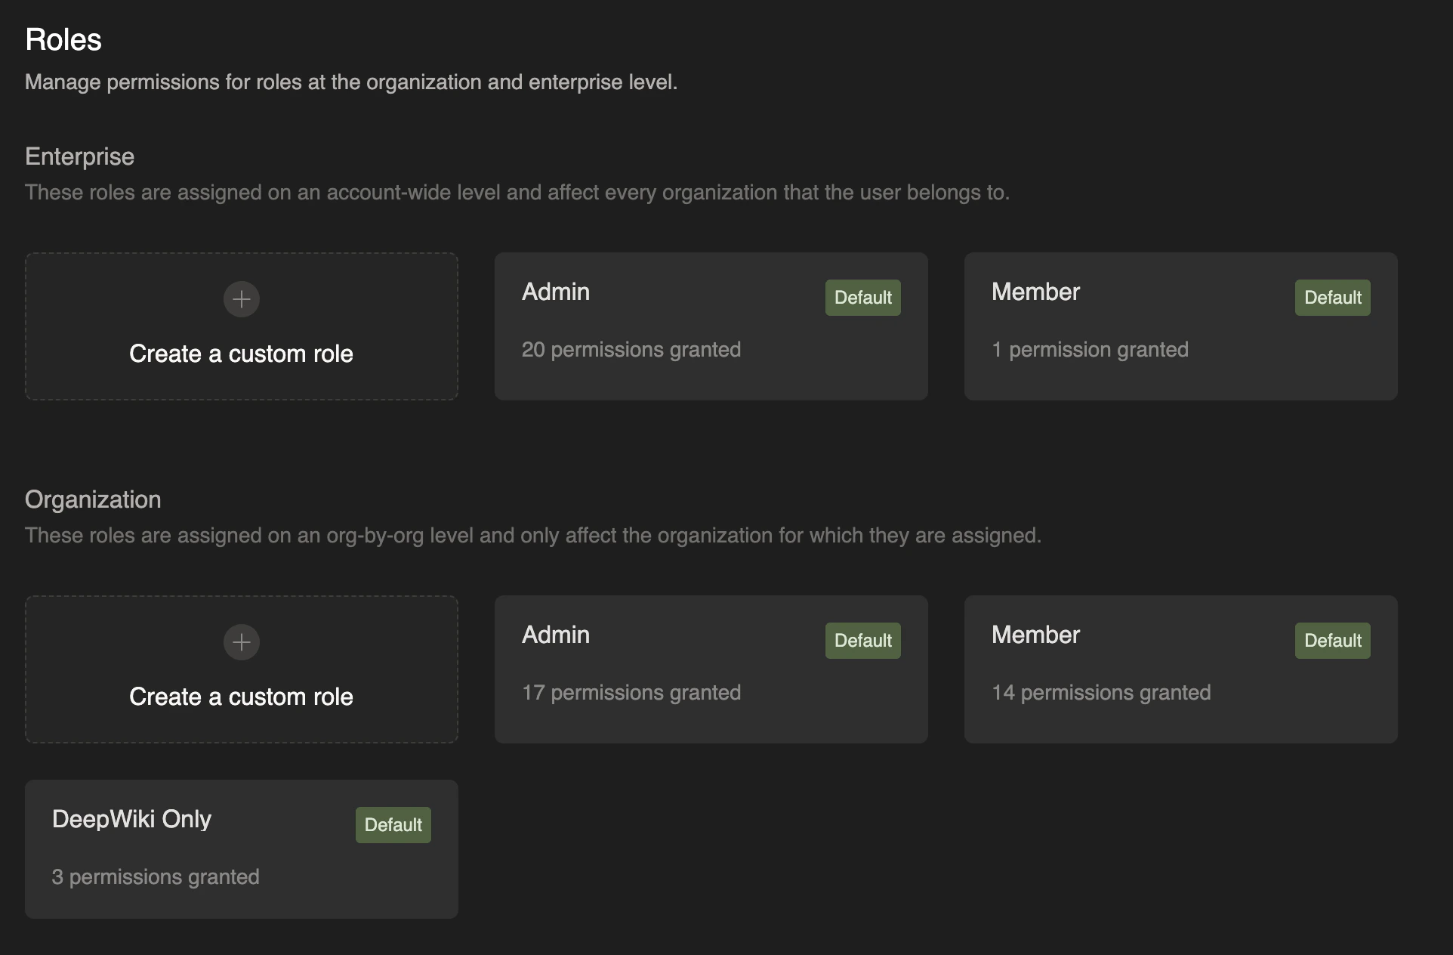Click the Organization plus icon
1453x955 pixels.
pyautogui.click(x=242, y=642)
